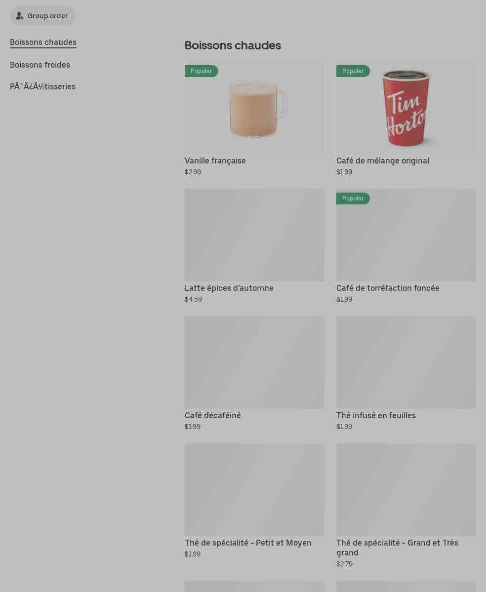
Task: Click Popular badge on Vanille française
Action: coord(202,71)
